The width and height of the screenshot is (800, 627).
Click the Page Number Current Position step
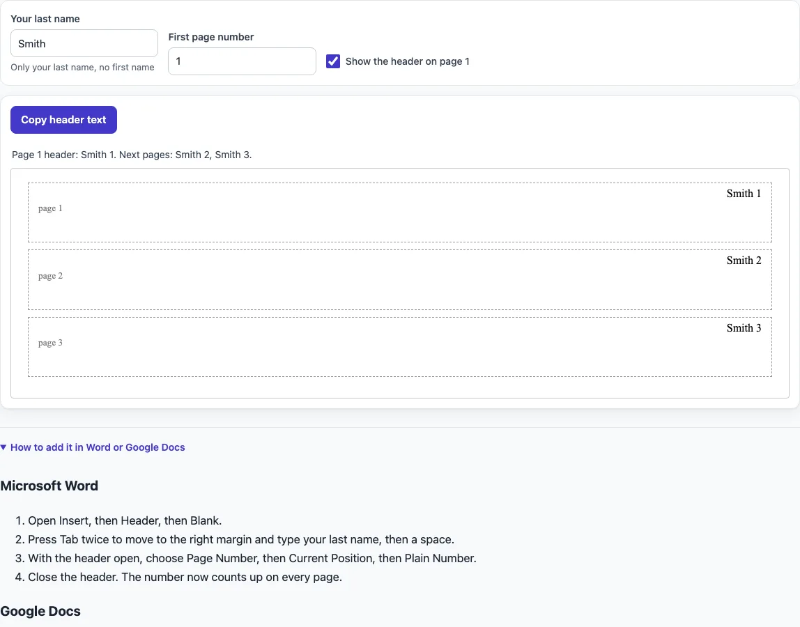tap(252, 559)
